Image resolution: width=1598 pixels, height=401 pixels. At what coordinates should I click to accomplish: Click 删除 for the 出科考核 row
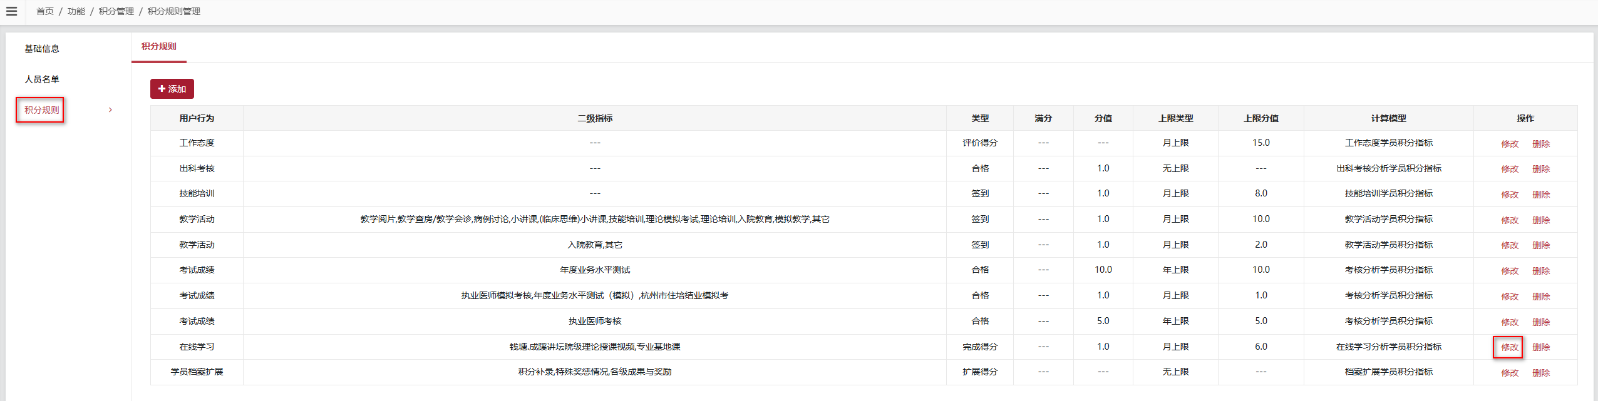coord(1541,169)
